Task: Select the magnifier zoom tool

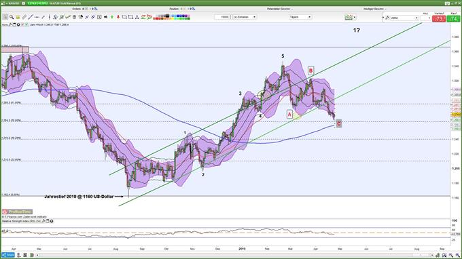Action: pos(12,17)
